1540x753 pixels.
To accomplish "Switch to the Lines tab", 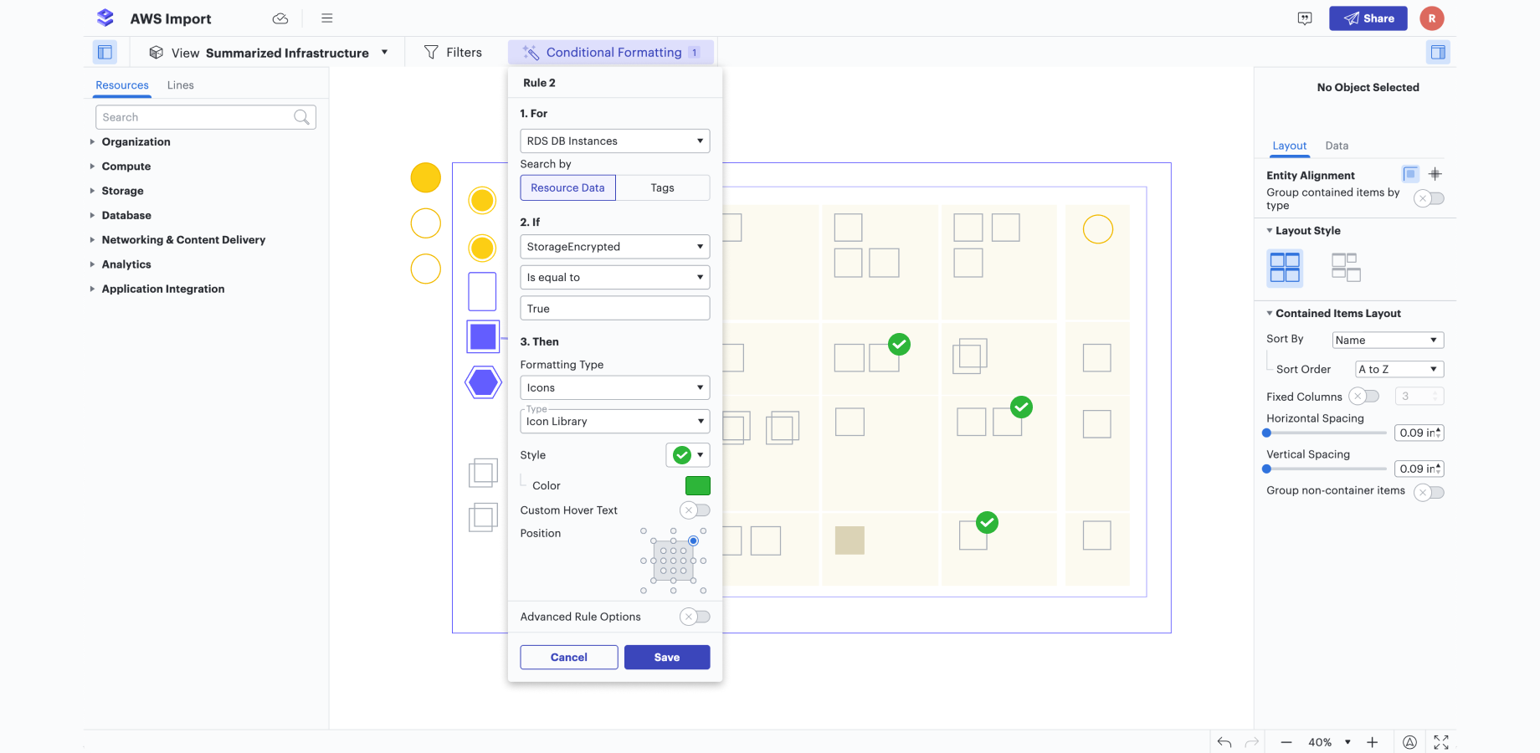I will point(180,85).
